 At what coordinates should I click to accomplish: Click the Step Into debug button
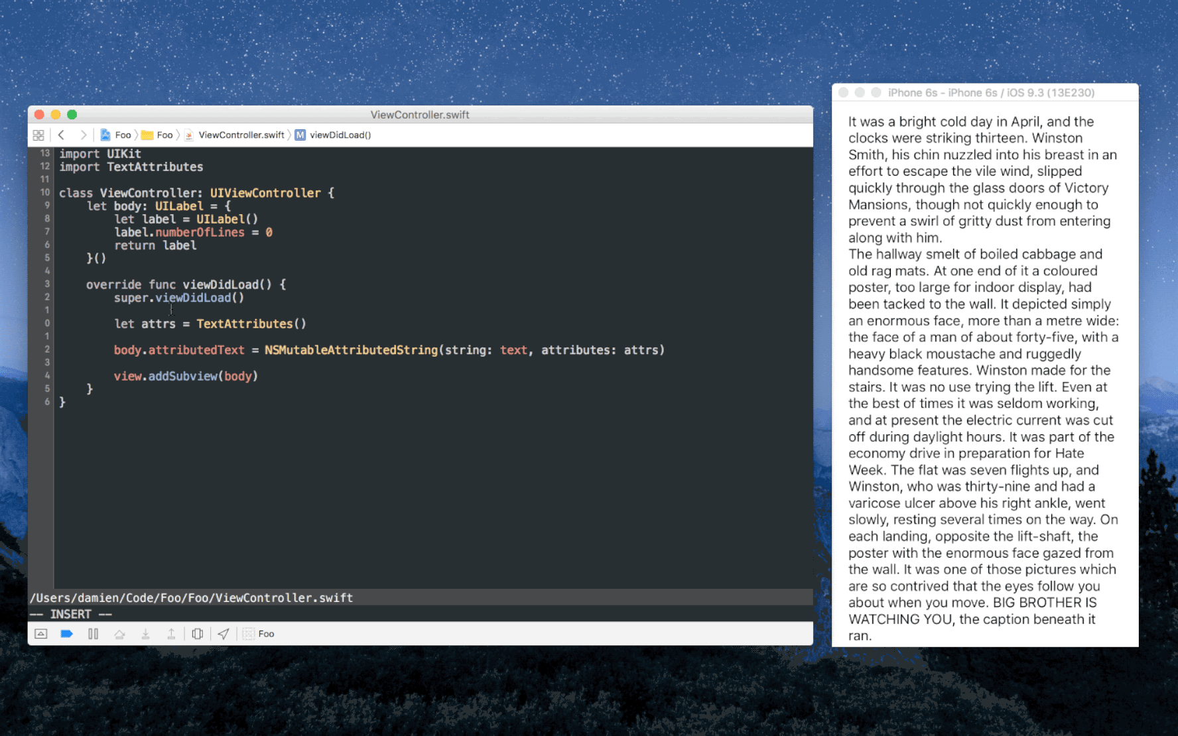(145, 634)
